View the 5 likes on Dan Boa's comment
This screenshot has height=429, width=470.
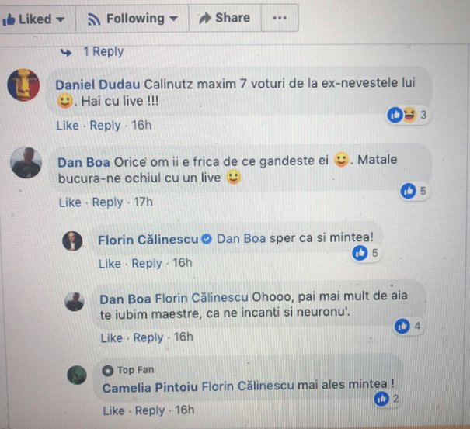point(413,191)
